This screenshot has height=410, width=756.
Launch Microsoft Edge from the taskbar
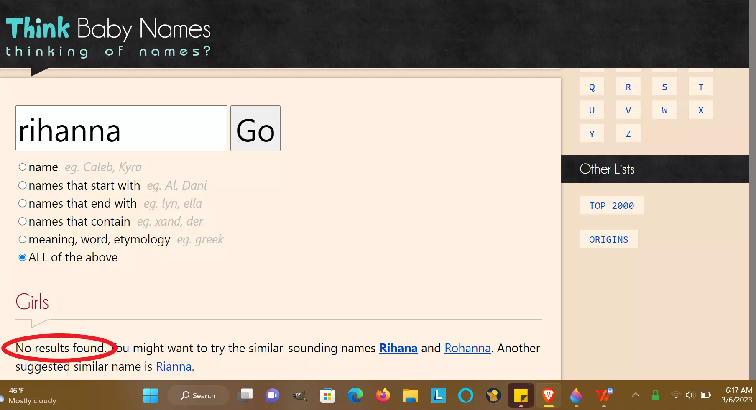click(x=355, y=395)
